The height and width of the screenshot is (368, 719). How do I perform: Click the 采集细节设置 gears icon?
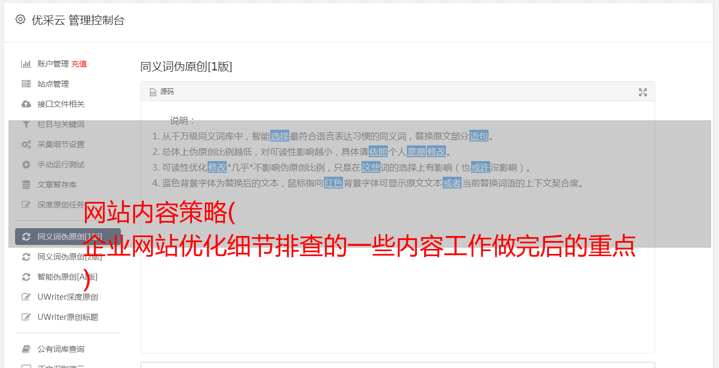point(26,144)
